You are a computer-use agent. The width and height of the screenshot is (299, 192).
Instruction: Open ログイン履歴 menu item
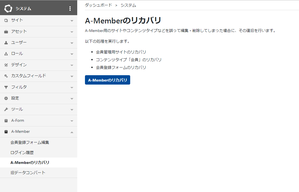pos(22,152)
